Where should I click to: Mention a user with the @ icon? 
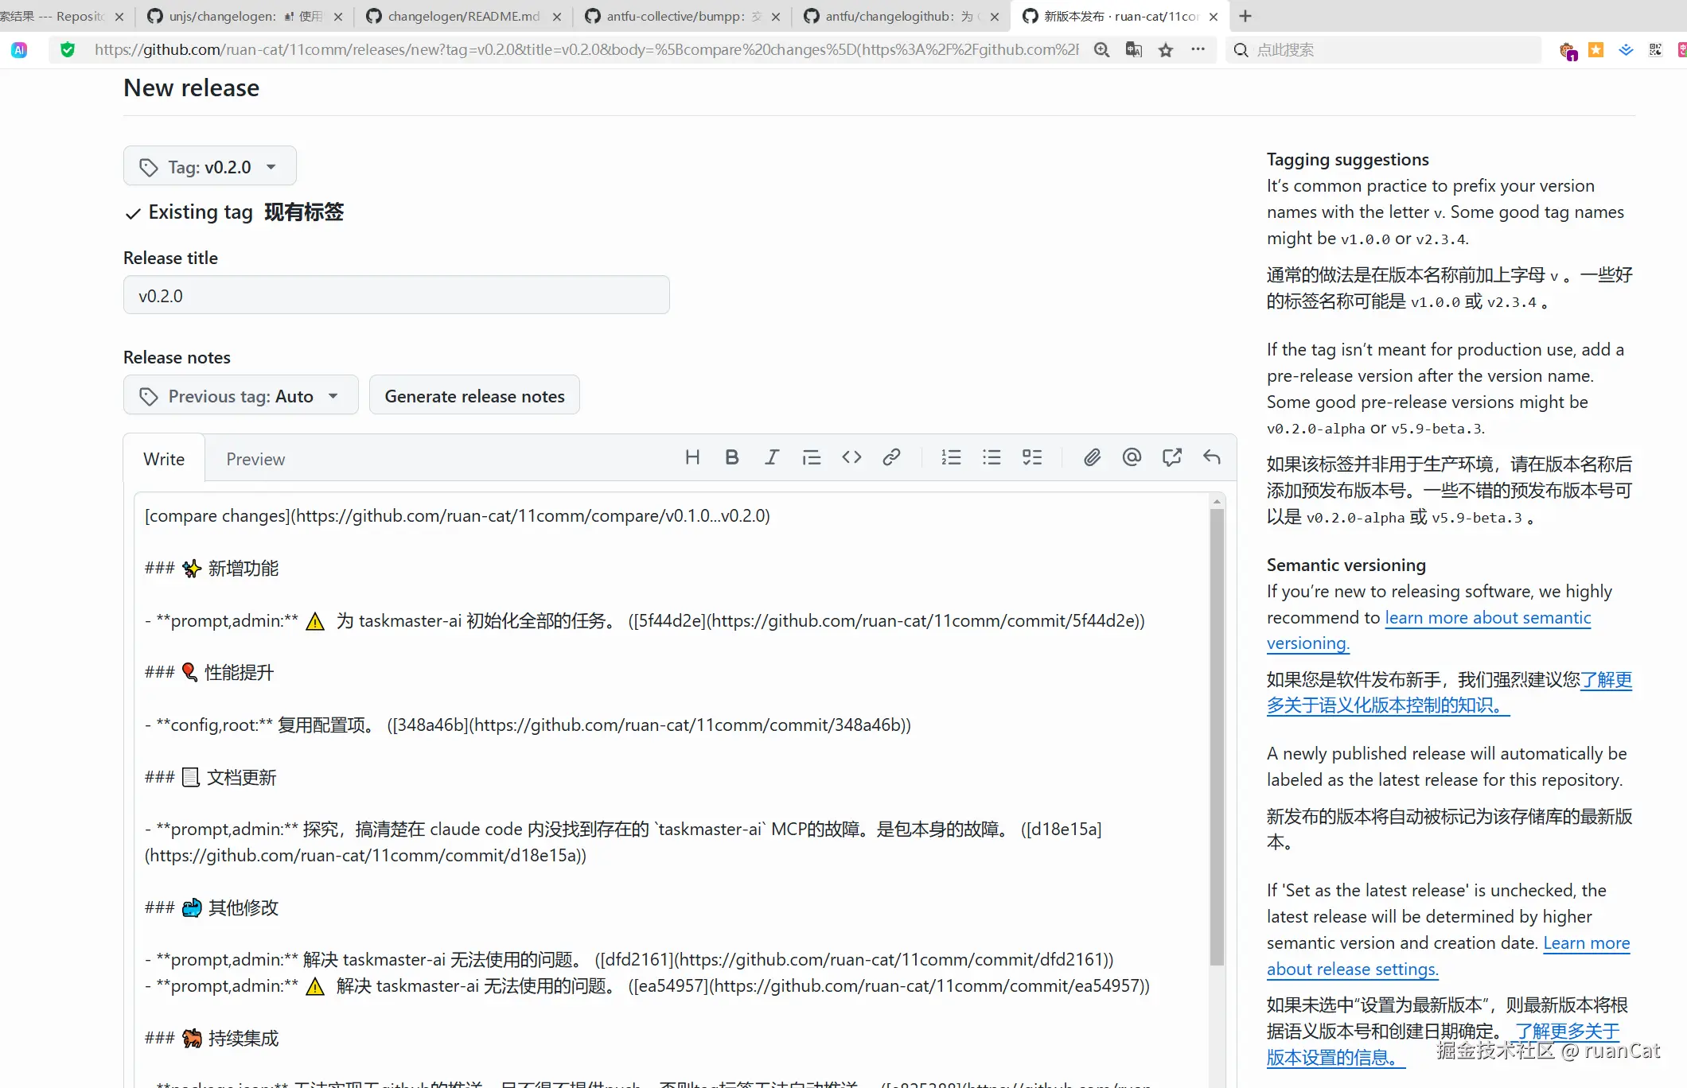coord(1132,457)
